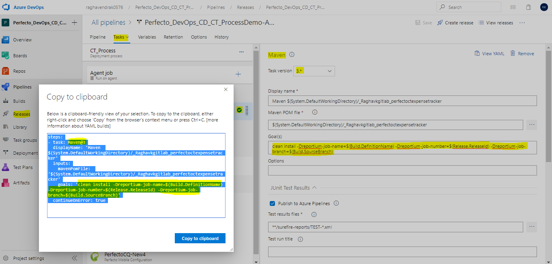Screen dimensions: 552x264
Task: Open Overview in the sidebar
Action: tap(22, 40)
